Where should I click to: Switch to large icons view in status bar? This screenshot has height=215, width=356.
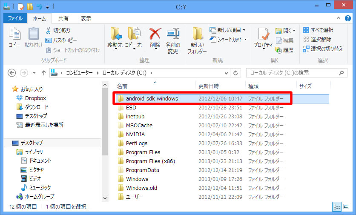pyautogui.click(x=346, y=206)
